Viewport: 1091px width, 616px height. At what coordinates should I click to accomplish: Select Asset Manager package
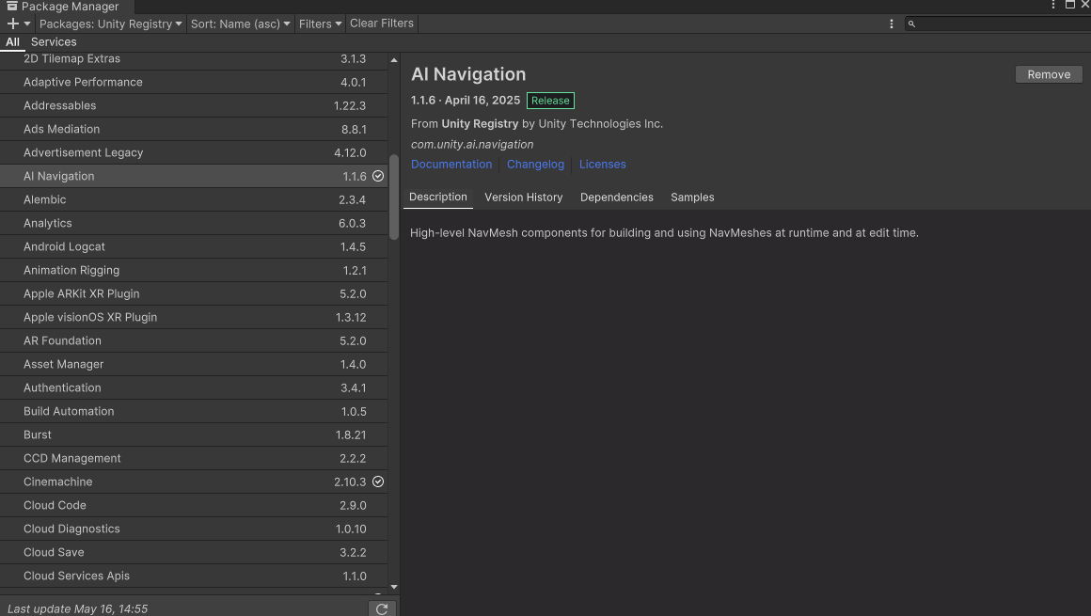[x=194, y=364]
